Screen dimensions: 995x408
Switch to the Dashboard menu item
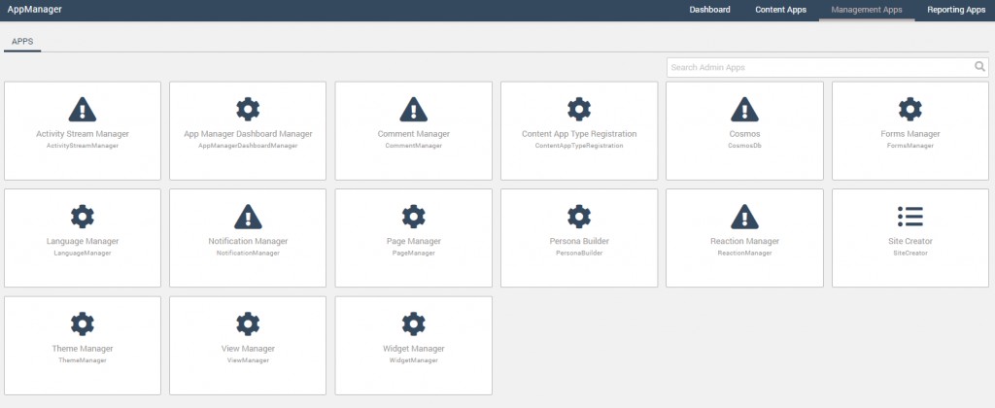click(709, 10)
